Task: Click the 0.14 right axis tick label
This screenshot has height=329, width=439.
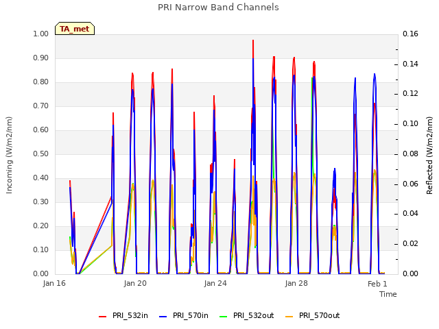Action: click(410, 64)
